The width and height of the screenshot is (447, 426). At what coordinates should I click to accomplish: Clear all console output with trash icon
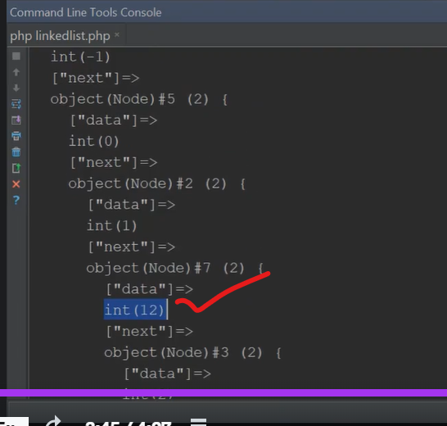pyautogui.click(x=16, y=152)
